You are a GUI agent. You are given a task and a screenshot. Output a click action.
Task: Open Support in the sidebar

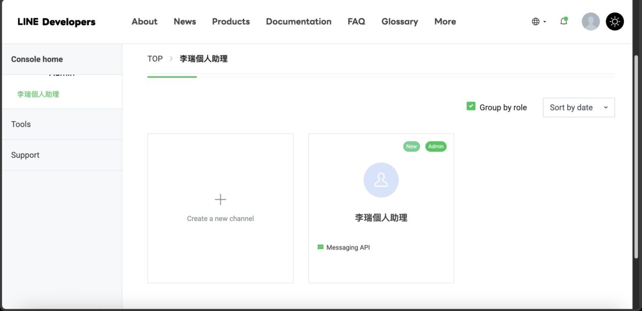(62, 155)
